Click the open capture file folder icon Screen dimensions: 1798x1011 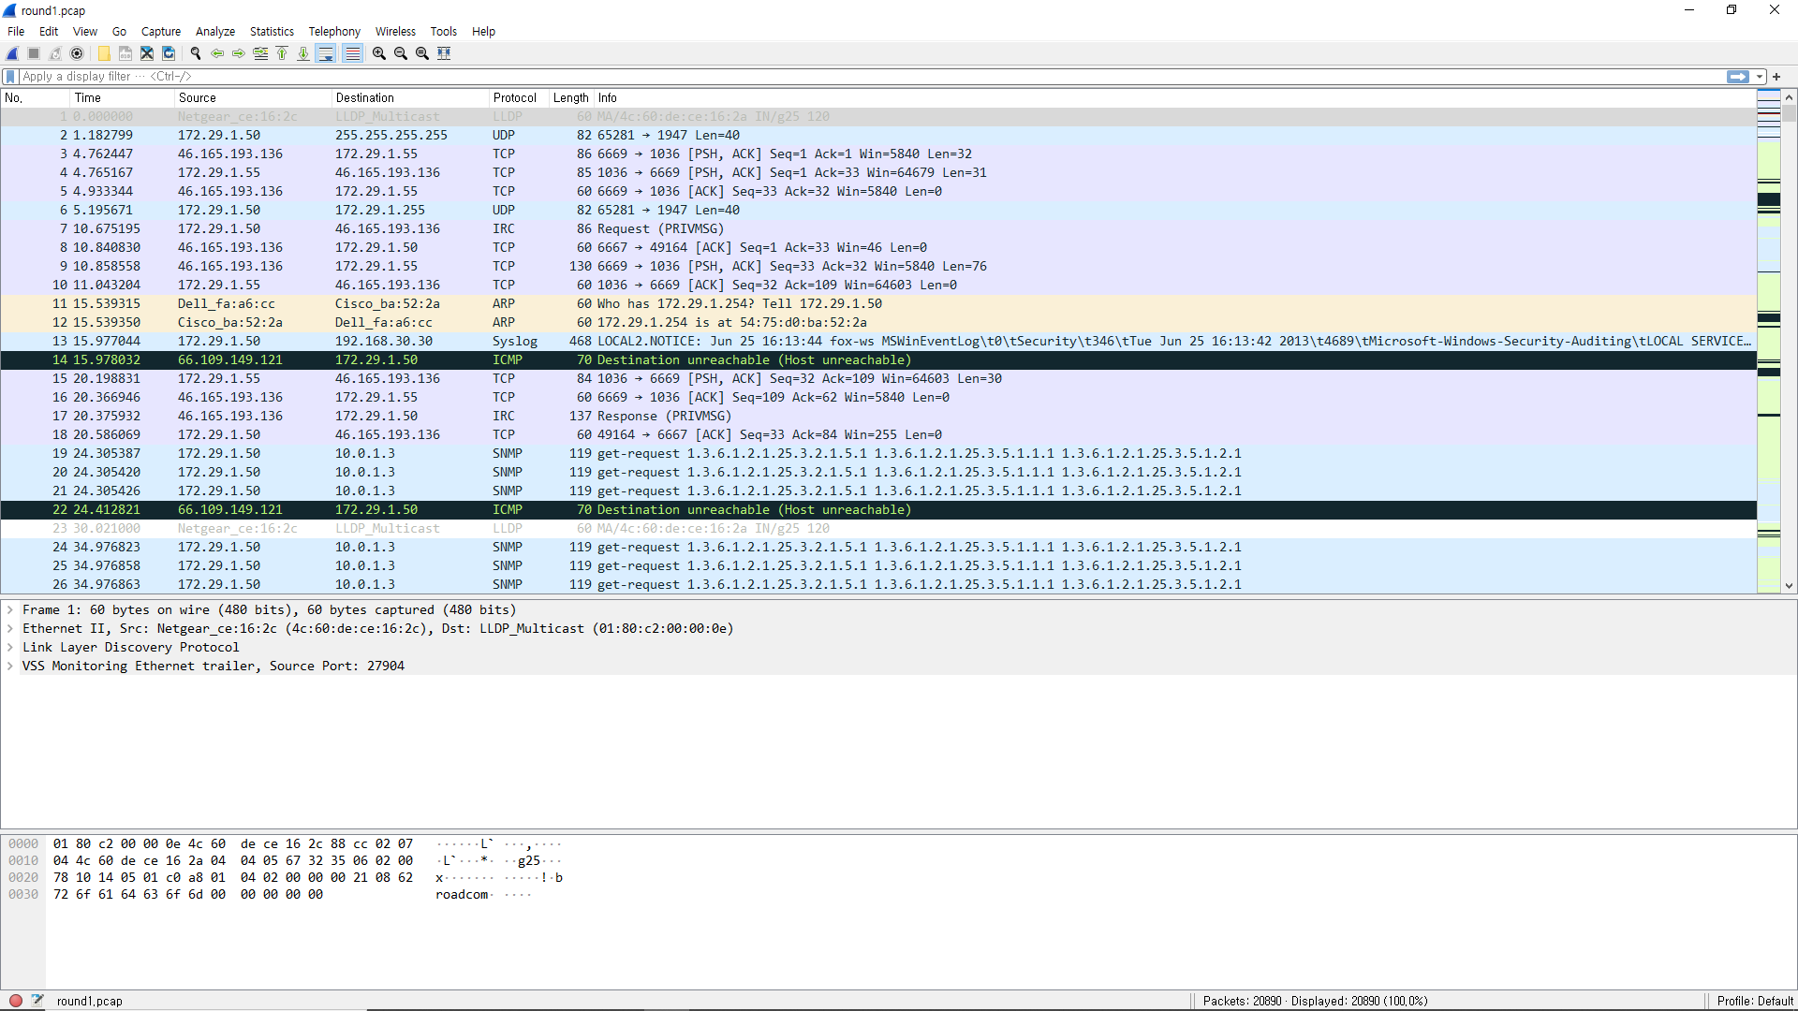[104, 53]
